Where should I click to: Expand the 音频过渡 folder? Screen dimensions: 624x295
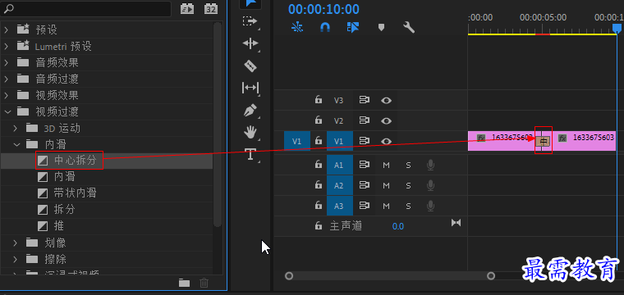tap(7, 79)
